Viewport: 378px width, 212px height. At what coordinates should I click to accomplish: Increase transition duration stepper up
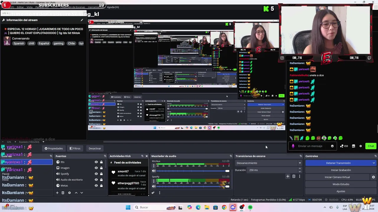pos(300,169)
